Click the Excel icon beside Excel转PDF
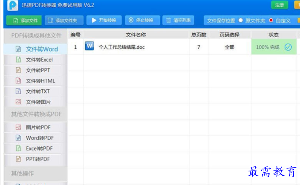The width and height of the screenshot is (300, 185). [18, 148]
